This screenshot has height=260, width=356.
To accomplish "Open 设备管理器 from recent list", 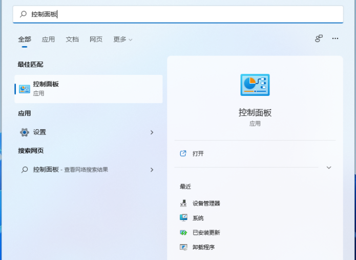I will pyautogui.click(x=206, y=204).
